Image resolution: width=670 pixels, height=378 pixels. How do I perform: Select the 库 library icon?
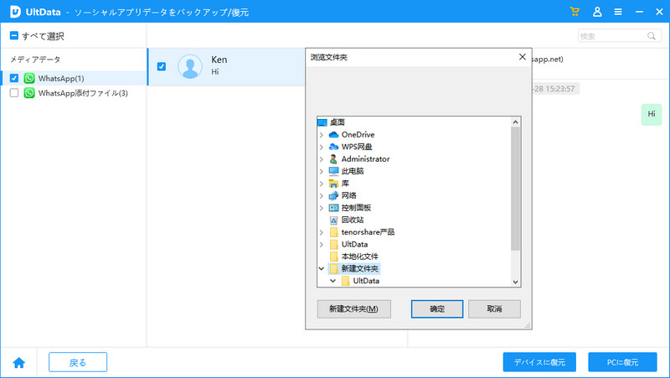333,184
